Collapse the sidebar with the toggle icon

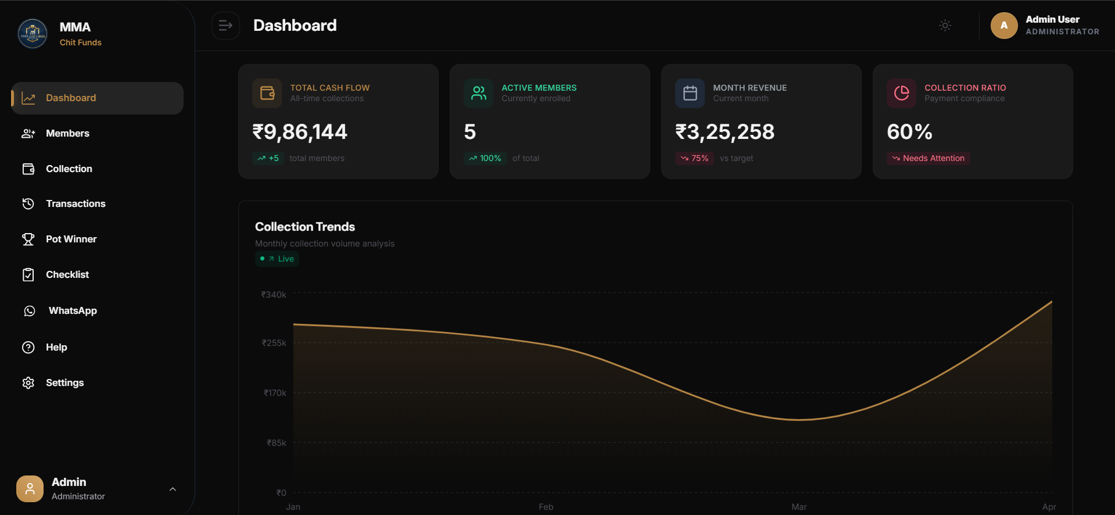tap(225, 26)
